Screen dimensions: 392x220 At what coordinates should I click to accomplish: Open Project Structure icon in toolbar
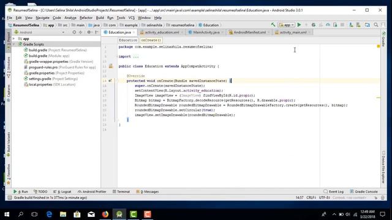(367, 25)
